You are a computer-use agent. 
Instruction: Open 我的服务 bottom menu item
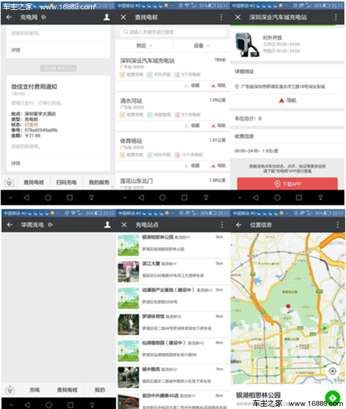[x=99, y=182]
